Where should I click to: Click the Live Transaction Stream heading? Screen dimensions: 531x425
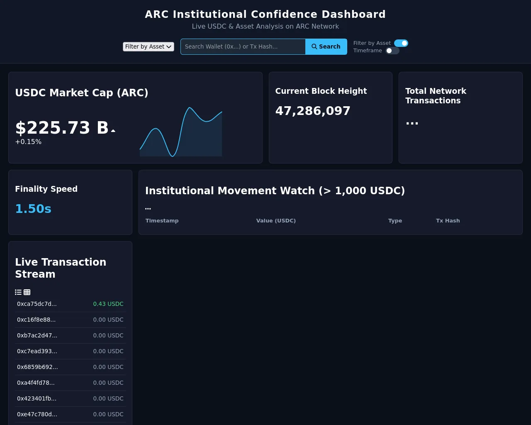(x=61, y=268)
